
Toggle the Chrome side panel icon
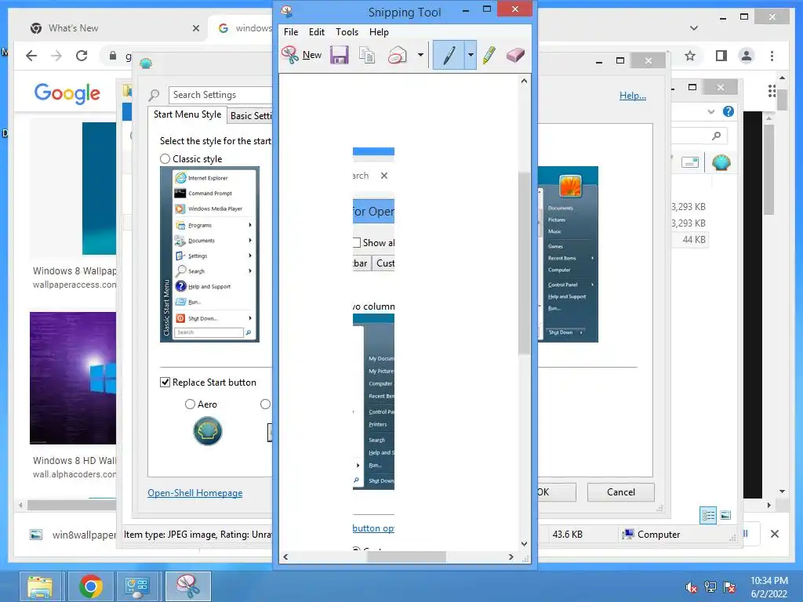(x=721, y=56)
